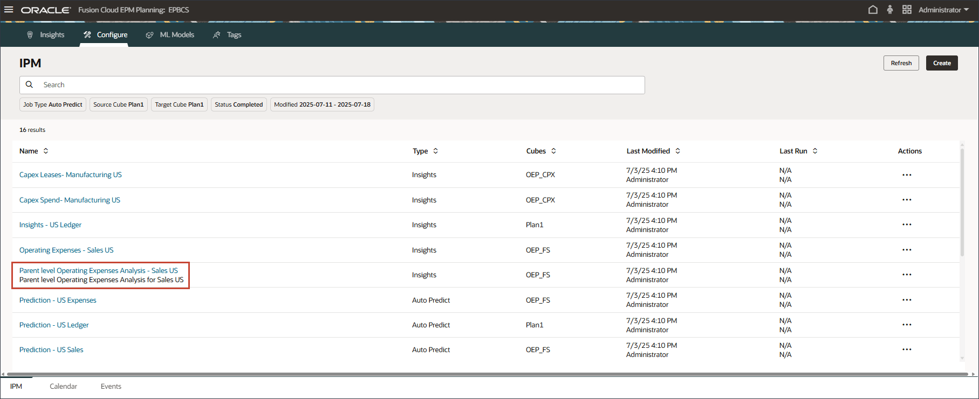Open actions menu for Operating Expenses - Sales US

907,250
